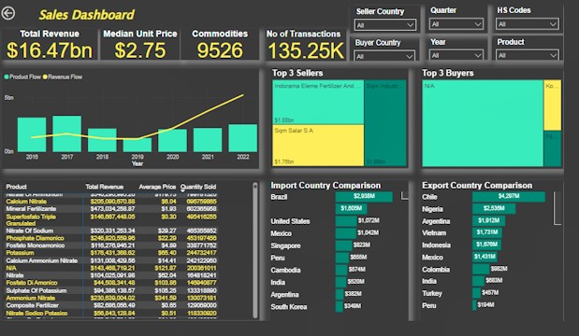
Task: Select the Sqm Salar S A treemap tile
Action: tap(318, 146)
